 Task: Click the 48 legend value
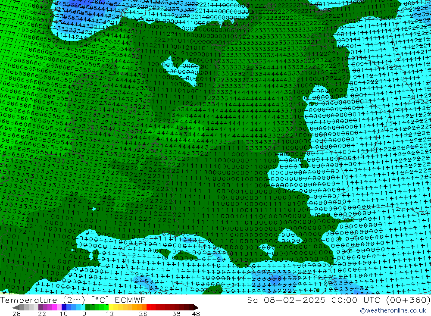coord(196,313)
